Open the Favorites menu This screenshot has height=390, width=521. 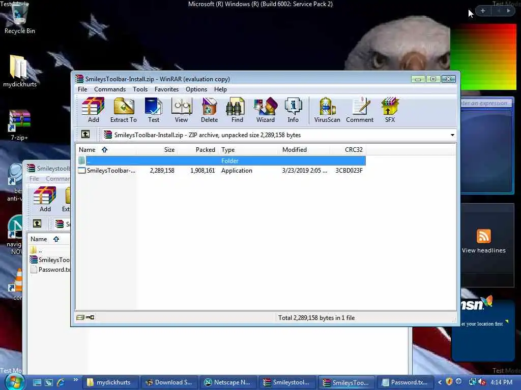point(166,89)
